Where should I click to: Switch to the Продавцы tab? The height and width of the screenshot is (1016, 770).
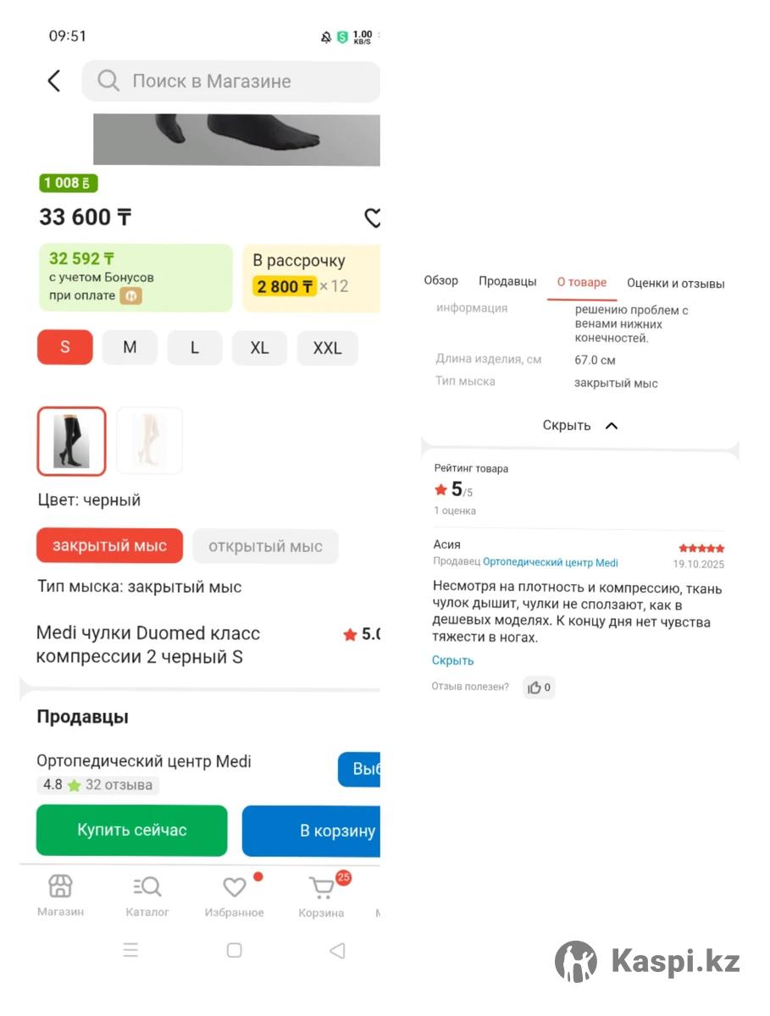click(x=507, y=282)
